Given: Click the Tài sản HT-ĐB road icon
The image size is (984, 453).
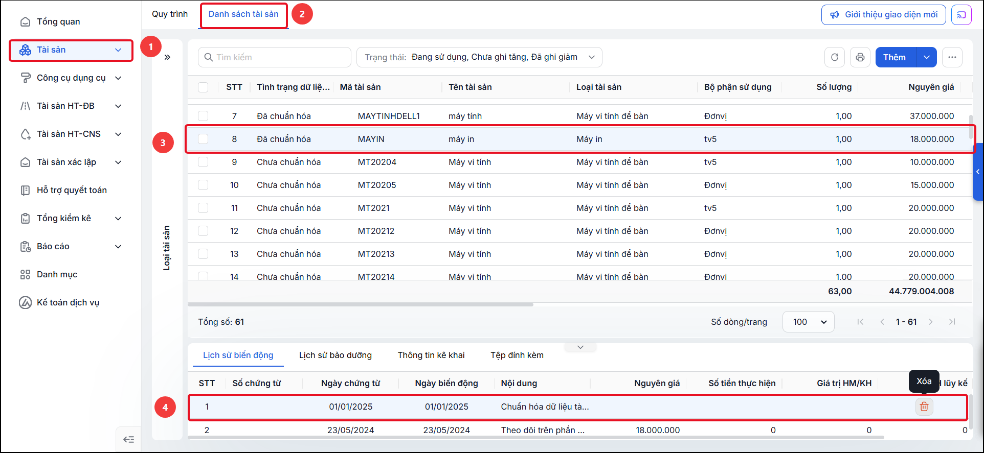Looking at the screenshot, I should pos(25,106).
